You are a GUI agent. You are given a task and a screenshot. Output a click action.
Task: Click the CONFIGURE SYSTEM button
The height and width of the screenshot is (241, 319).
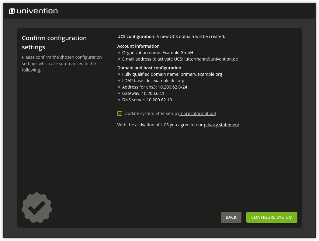tap(272, 217)
